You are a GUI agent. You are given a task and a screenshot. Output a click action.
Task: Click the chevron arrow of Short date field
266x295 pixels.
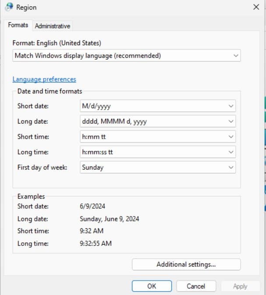231,106
